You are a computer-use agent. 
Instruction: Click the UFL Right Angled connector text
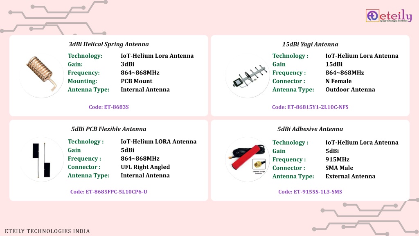tap(145, 167)
